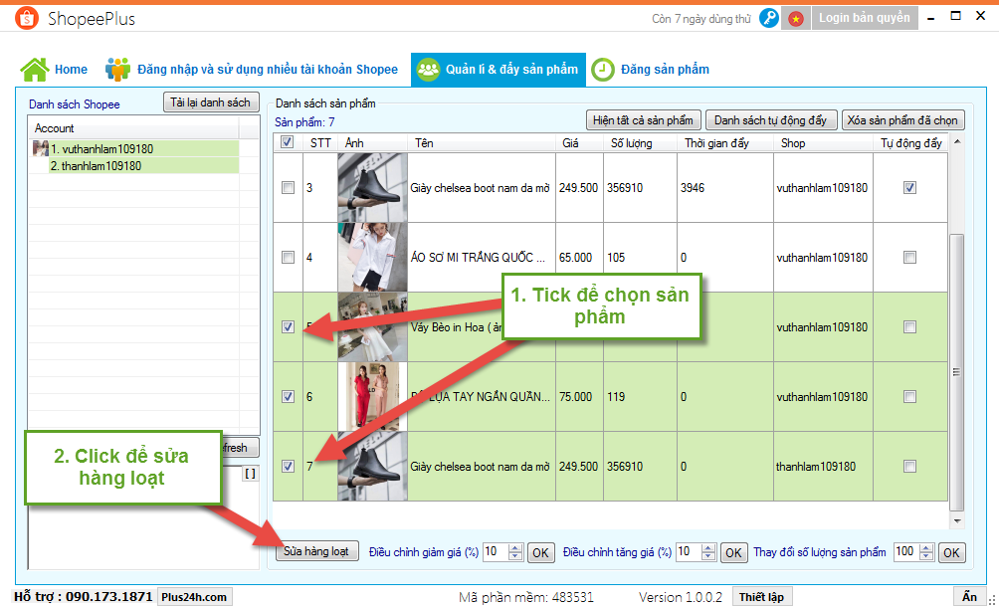Screen dimensions: 999x609
Task: Click the ShopeePlus shopping bag logo
Action: coord(28,19)
